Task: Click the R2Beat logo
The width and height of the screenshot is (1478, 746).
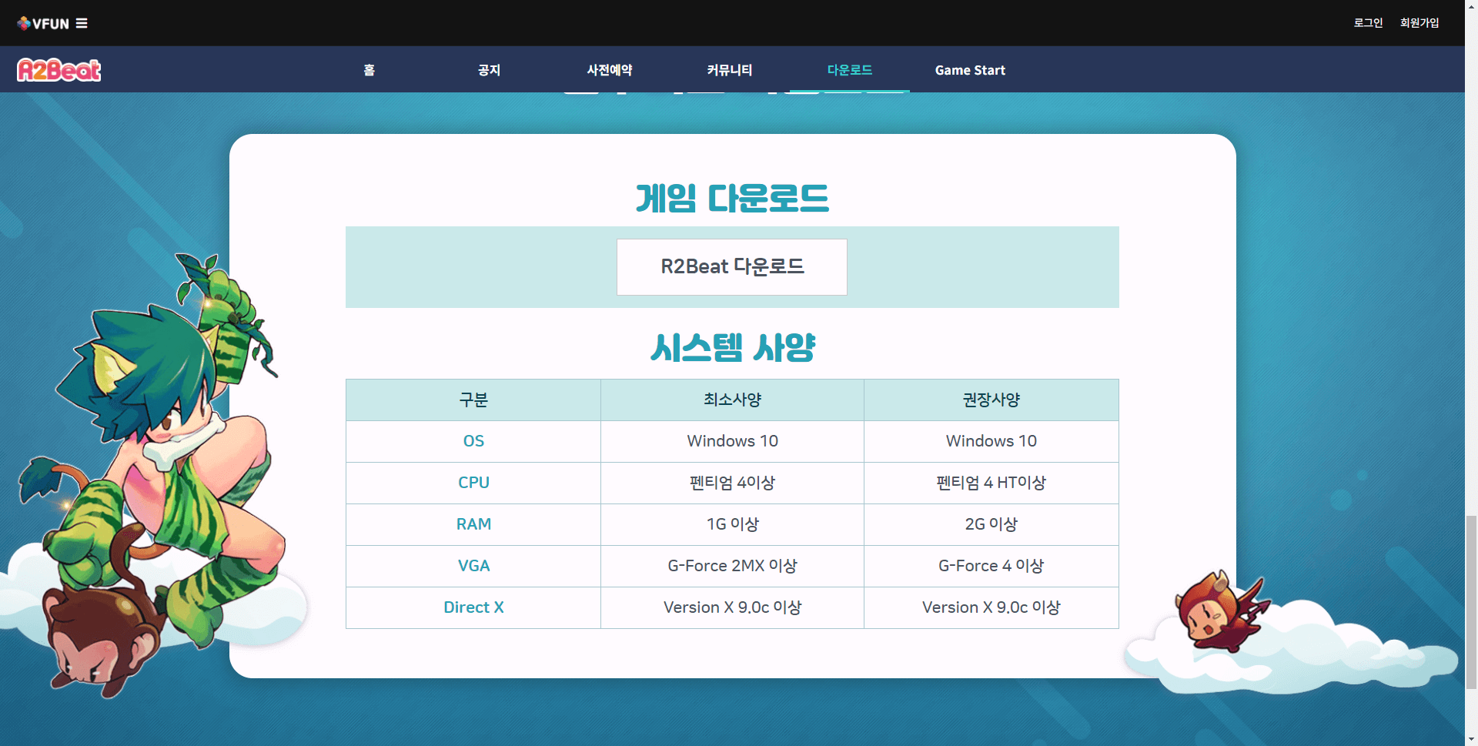Action: point(59,70)
